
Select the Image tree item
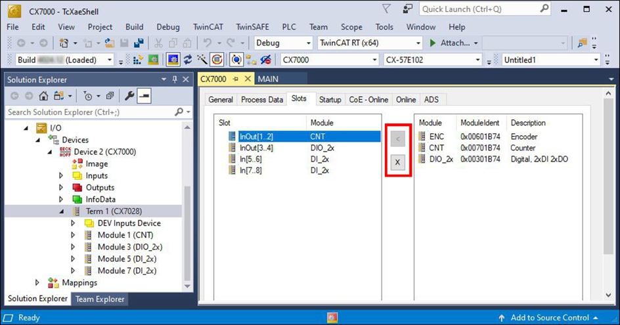pos(97,163)
